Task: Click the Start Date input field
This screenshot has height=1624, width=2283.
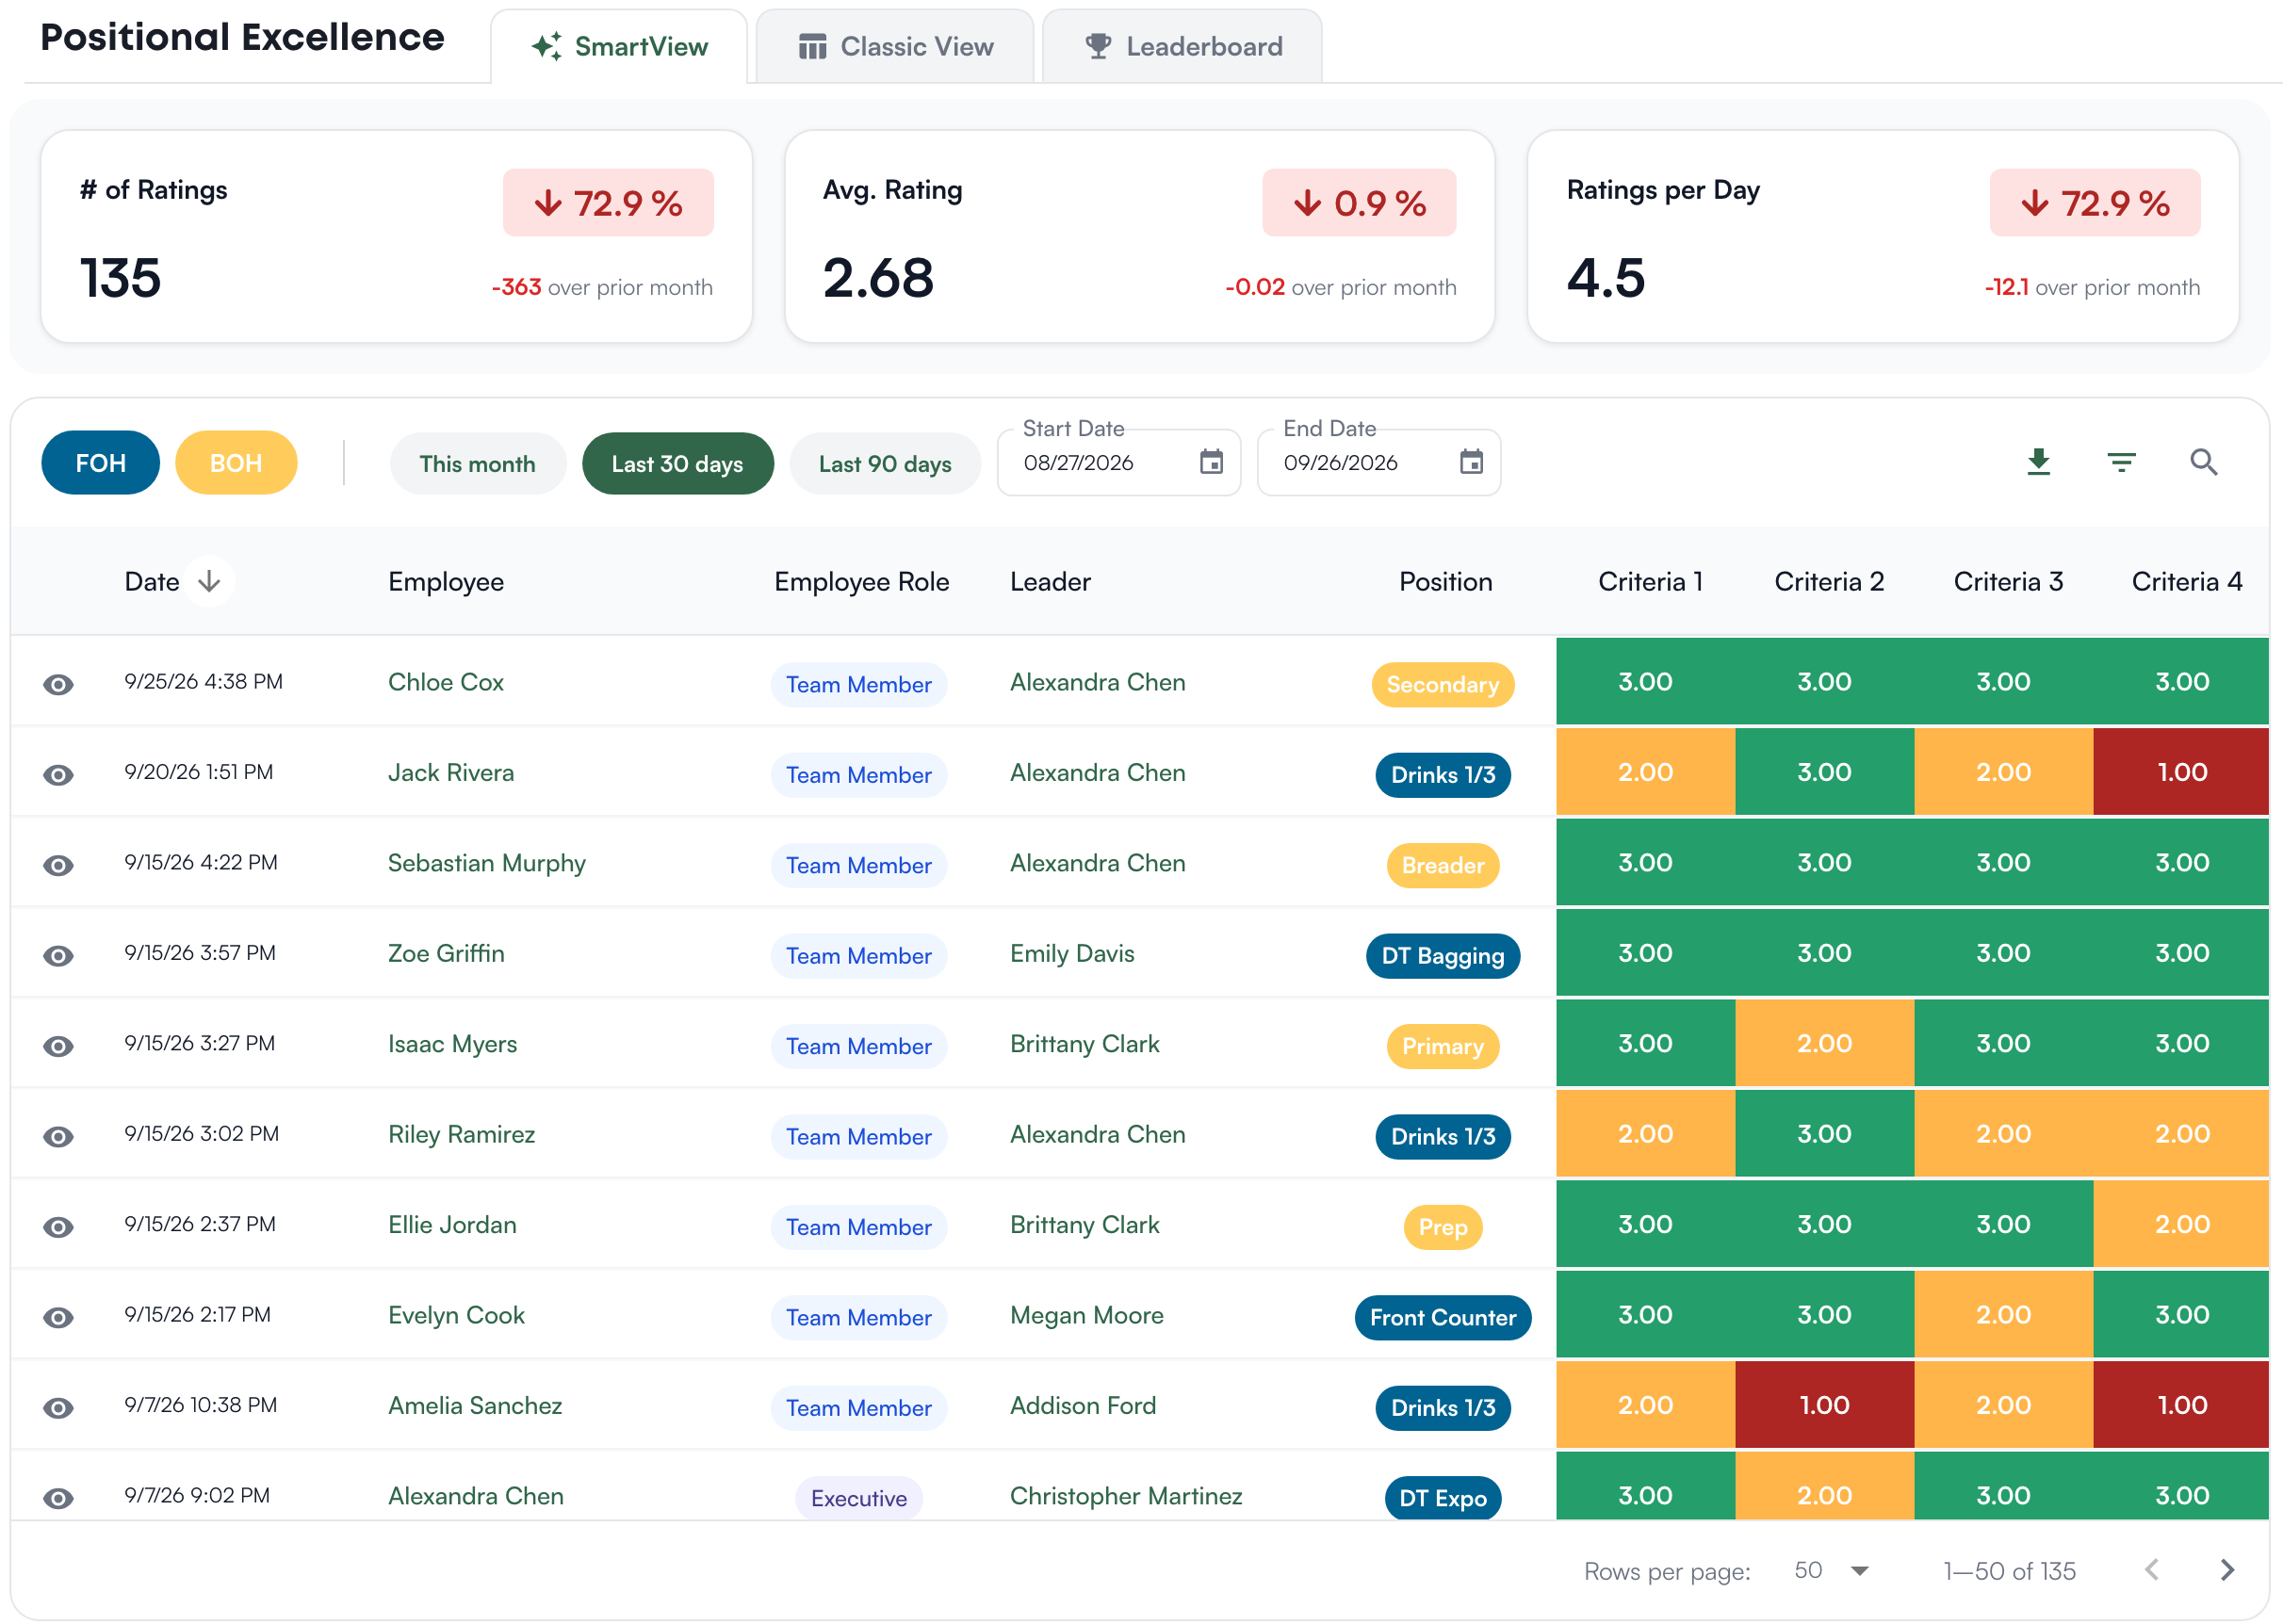Action: click(x=1119, y=463)
